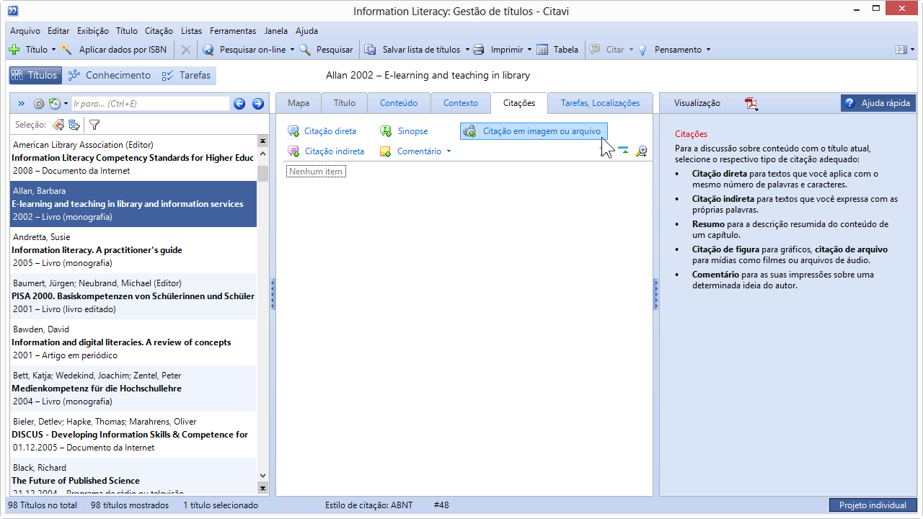Click the zoom magnifier icon in Citações

641,151
